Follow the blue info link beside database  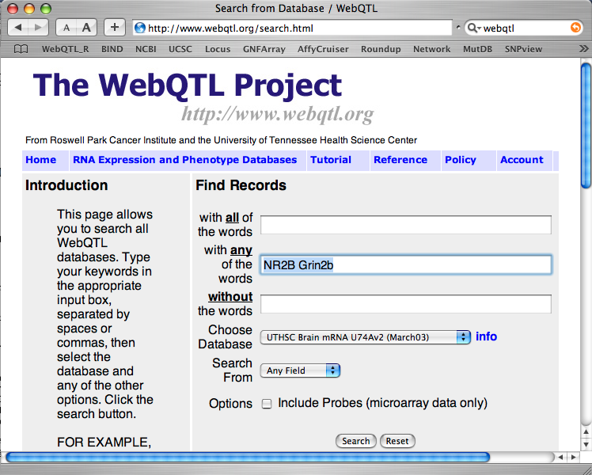coord(486,336)
